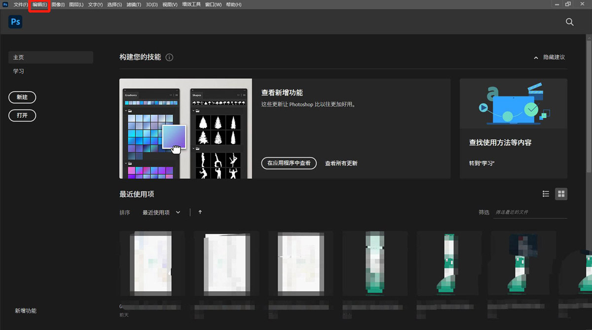
Task: Open the 最近使用项 sort dropdown
Action: pyautogui.click(x=161, y=213)
